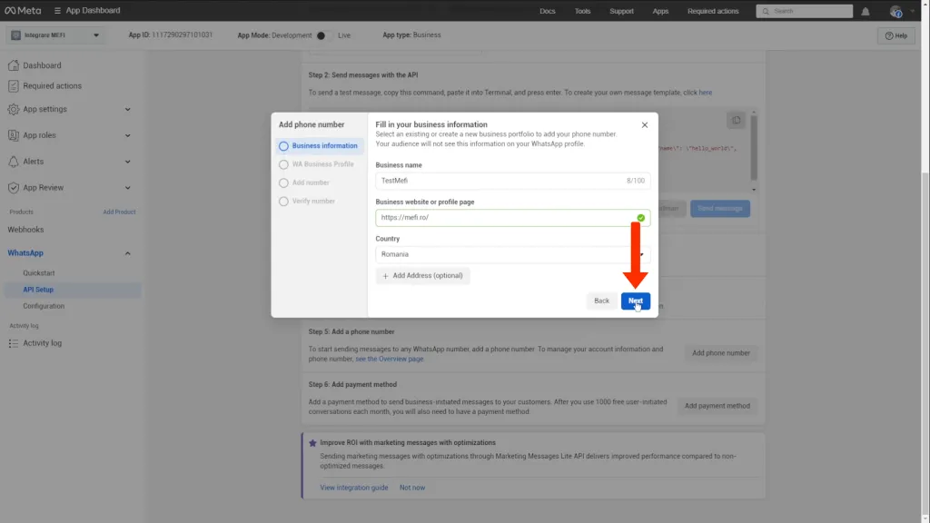Open the Activity log item
The image size is (930, 523).
pos(42,343)
